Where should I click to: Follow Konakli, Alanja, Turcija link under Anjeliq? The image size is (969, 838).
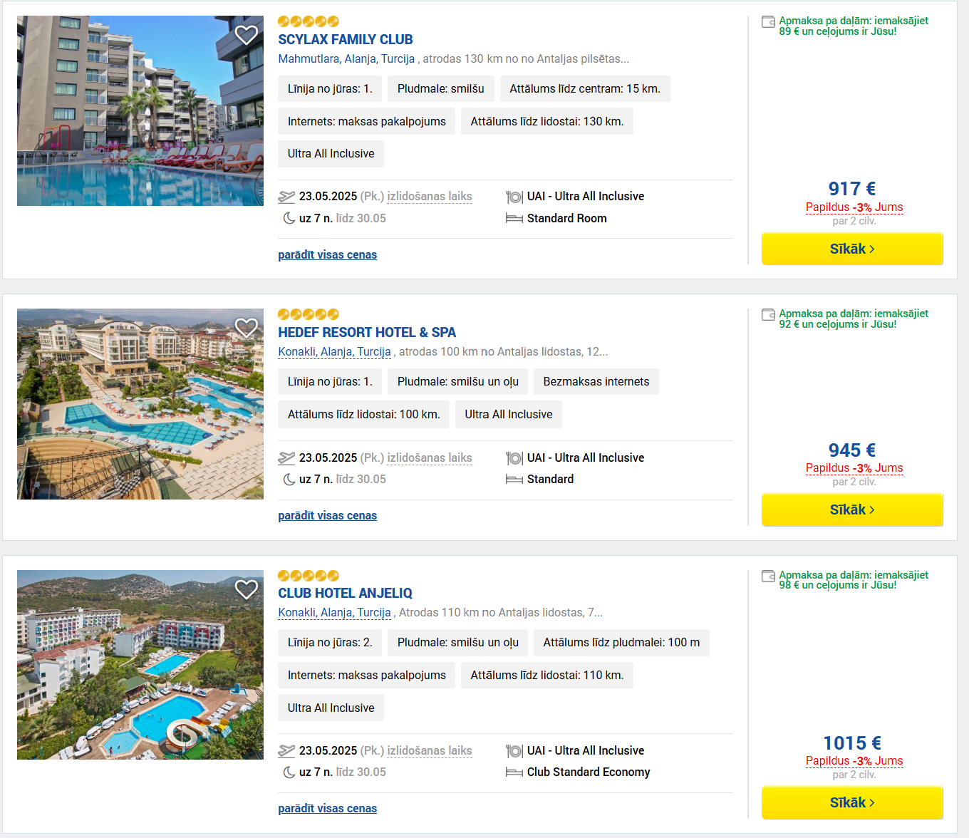pyautogui.click(x=334, y=613)
